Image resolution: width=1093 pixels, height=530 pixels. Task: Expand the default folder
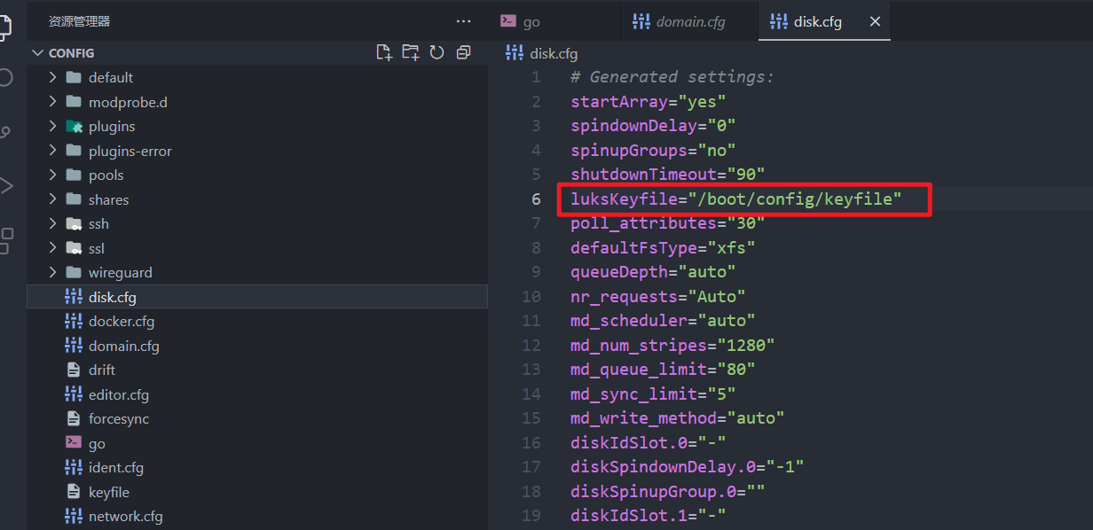point(53,77)
